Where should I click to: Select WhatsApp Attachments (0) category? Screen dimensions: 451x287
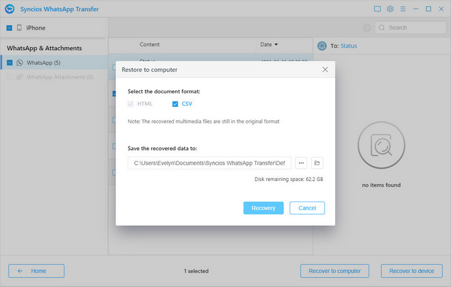point(54,77)
